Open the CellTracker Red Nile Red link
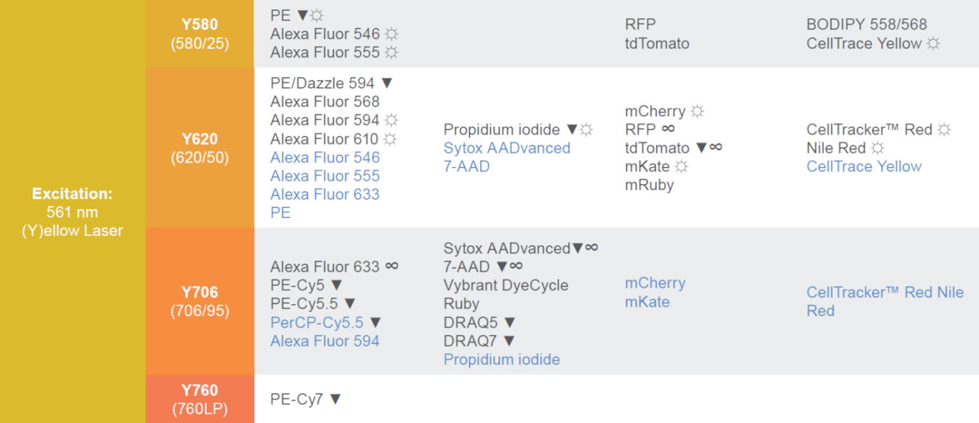The width and height of the screenshot is (979, 423). [x=885, y=301]
